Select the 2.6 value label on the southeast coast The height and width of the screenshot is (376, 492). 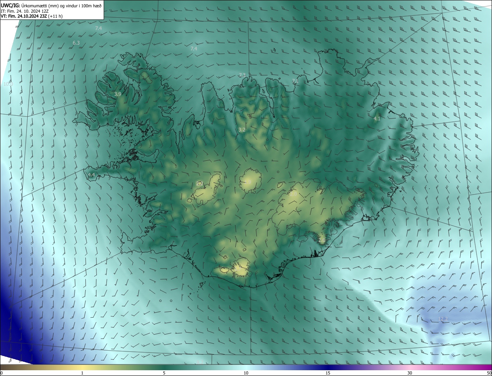point(322,240)
